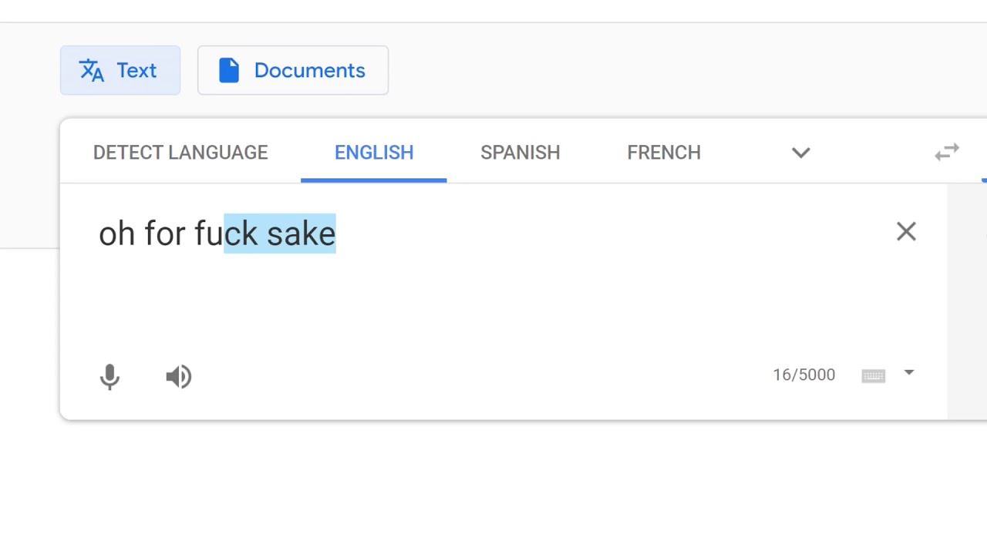Choose Spanish as the source language
The width and height of the screenshot is (987, 555).
[x=520, y=153]
